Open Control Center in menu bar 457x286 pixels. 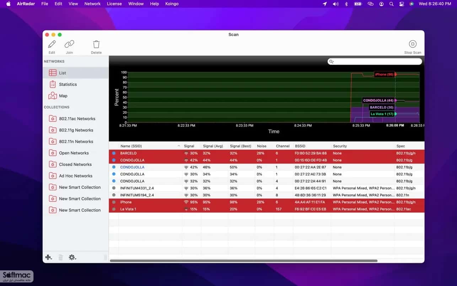point(402,4)
